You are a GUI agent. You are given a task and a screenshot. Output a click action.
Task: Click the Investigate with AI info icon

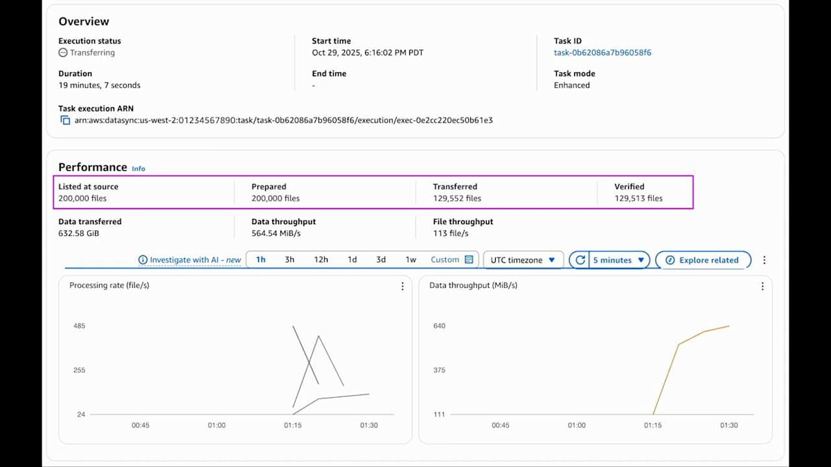[x=143, y=260]
